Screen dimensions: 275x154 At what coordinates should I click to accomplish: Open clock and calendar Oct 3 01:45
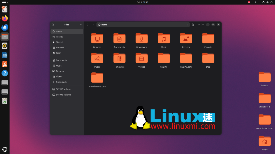pyautogui.click(x=142, y=2)
